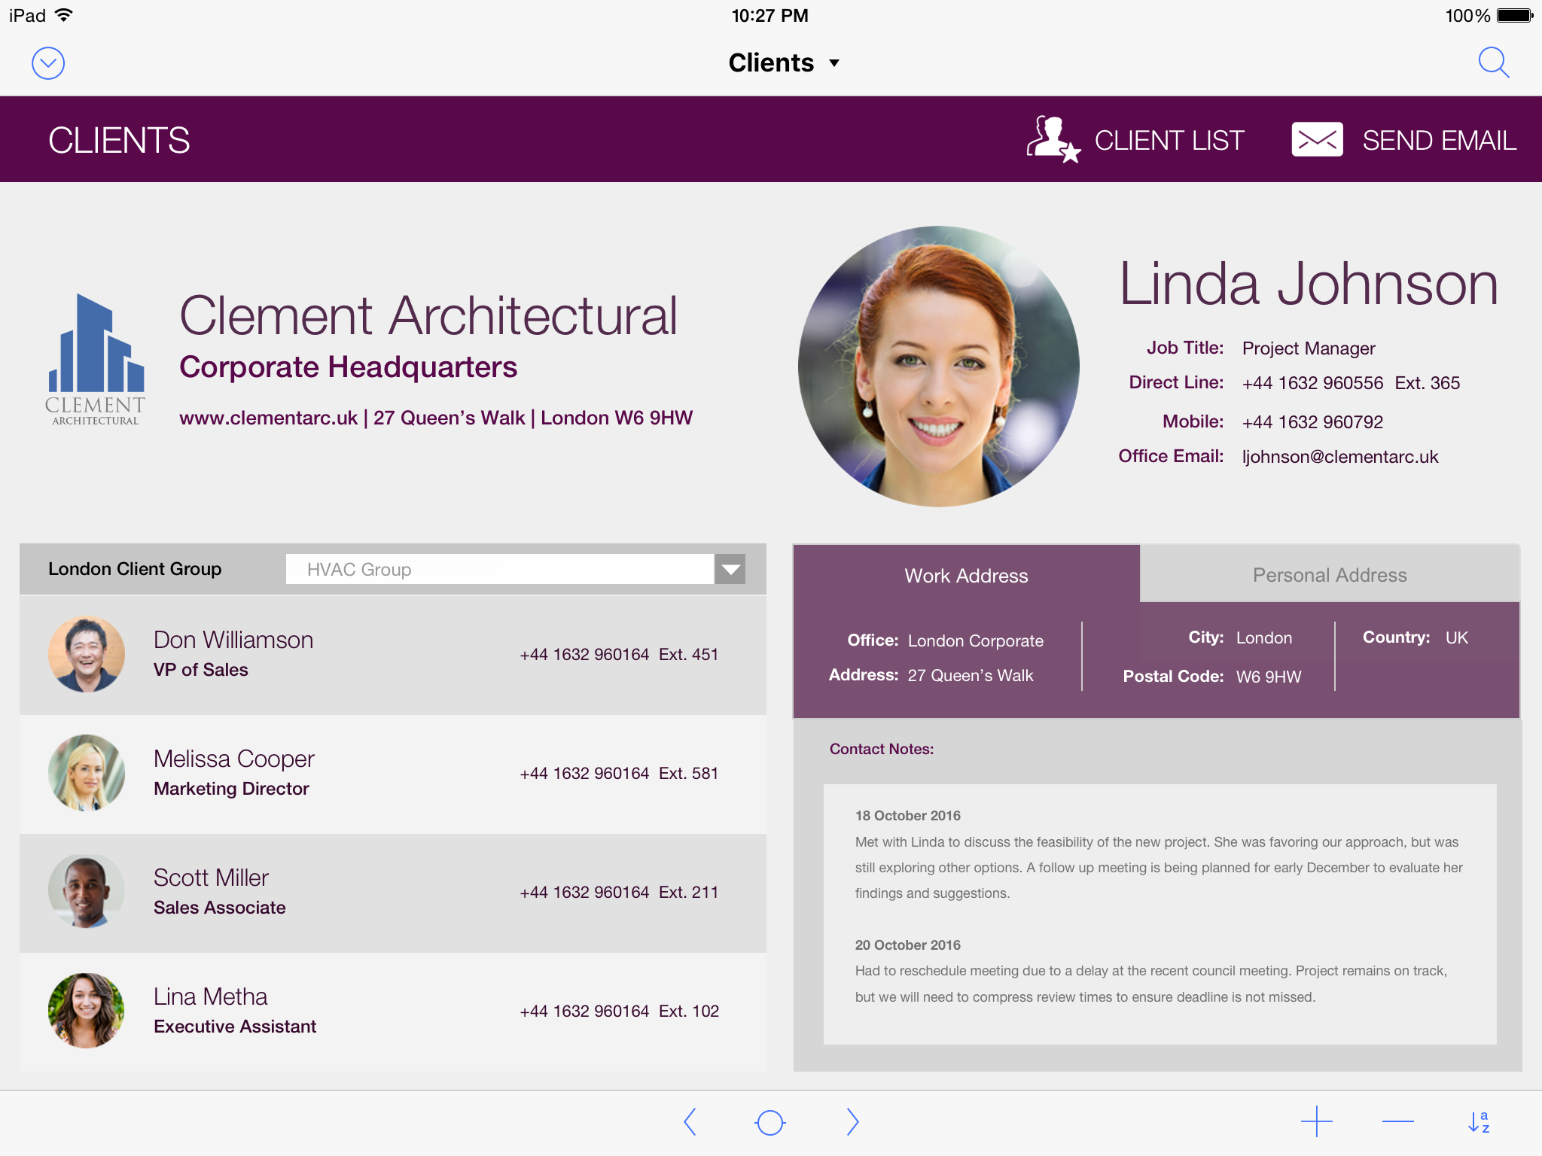
Task: Go to next record arrow
Action: [x=852, y=1121]
